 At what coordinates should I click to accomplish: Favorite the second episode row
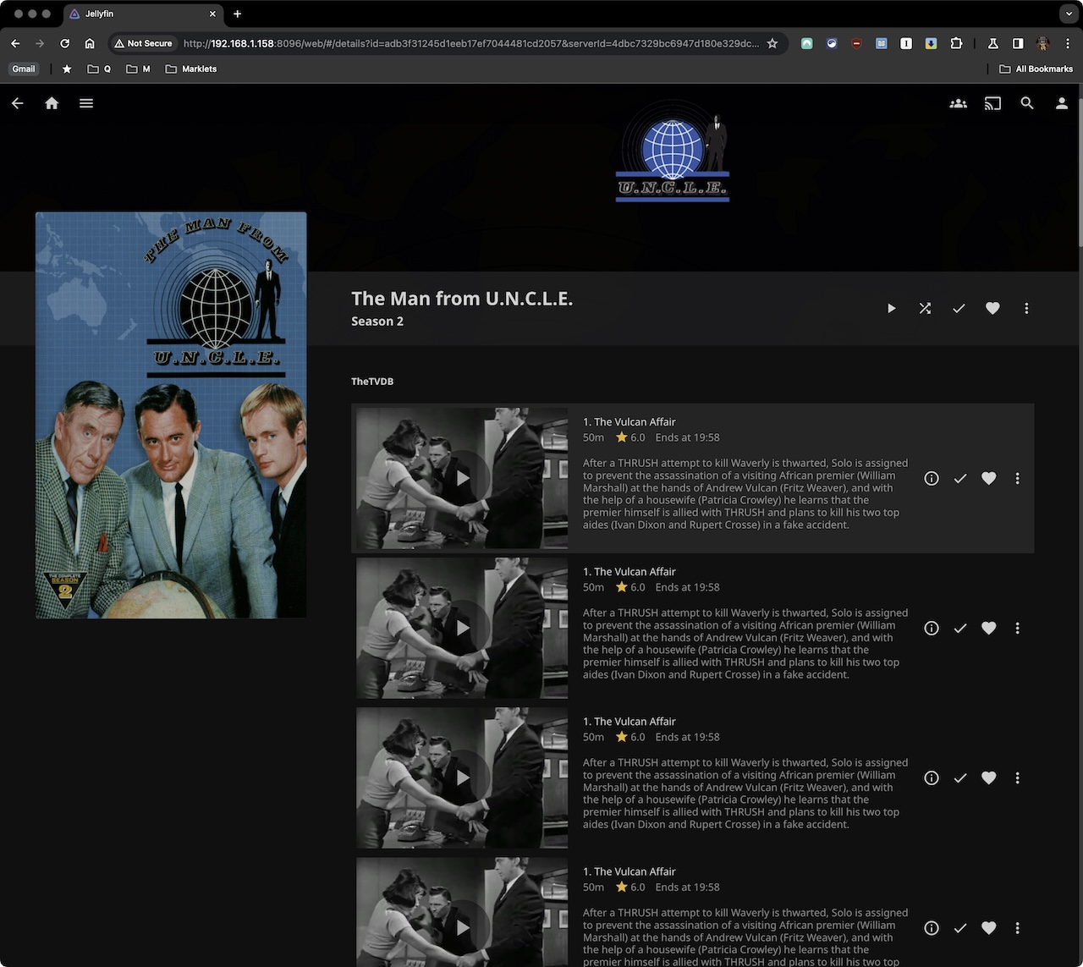click(988, 629)
